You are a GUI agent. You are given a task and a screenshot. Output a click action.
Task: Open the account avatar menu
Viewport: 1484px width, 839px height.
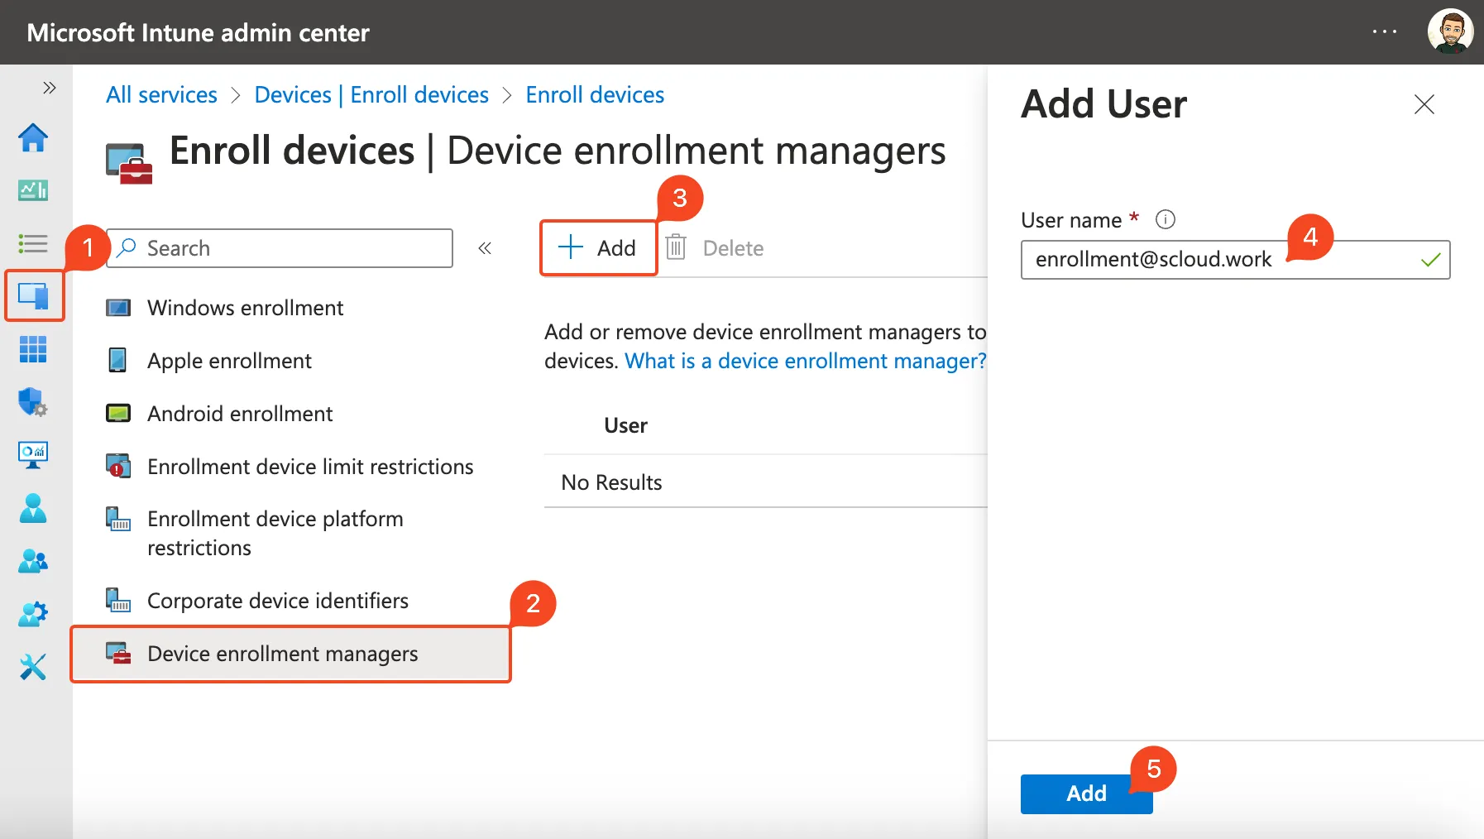[x=1450, y=31]
